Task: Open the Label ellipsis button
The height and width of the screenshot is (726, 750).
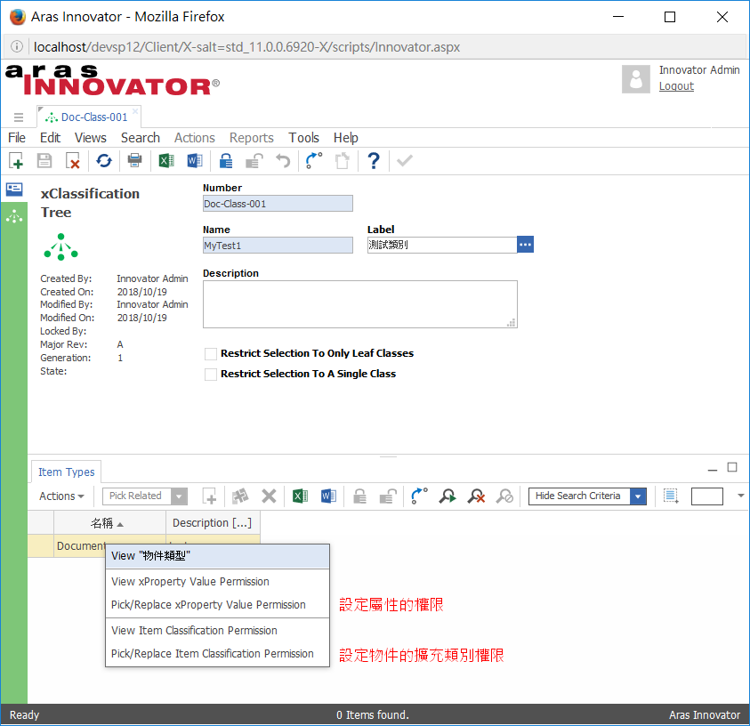Action: point(525,245)
